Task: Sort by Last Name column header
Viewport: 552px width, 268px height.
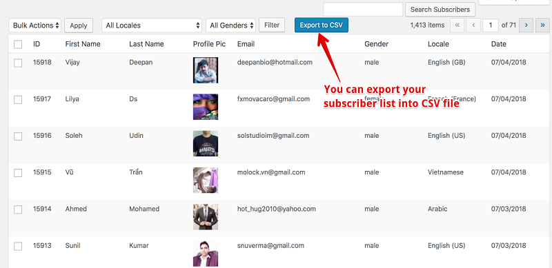Action: 146,44
